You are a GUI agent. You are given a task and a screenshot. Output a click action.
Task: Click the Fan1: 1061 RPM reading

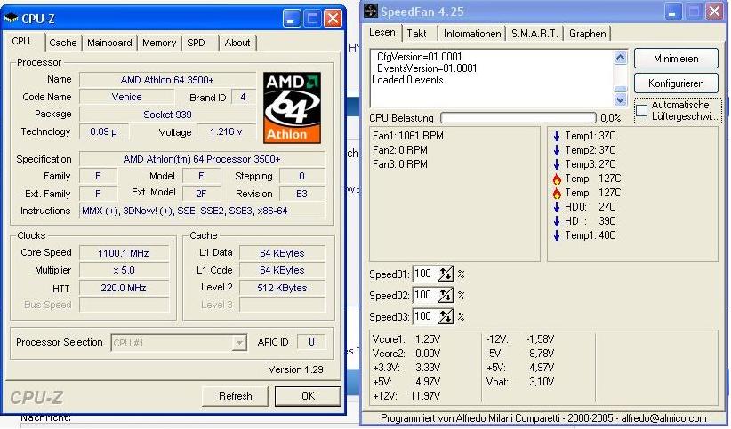pyautogui.click(x=408, y=136)
